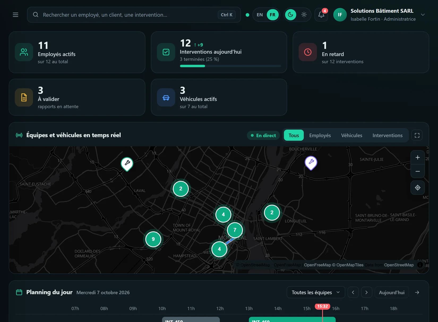Viewport: 438px width, 322px height.
Task: Switch to light mode sun icon
Action: click(304, 15)
